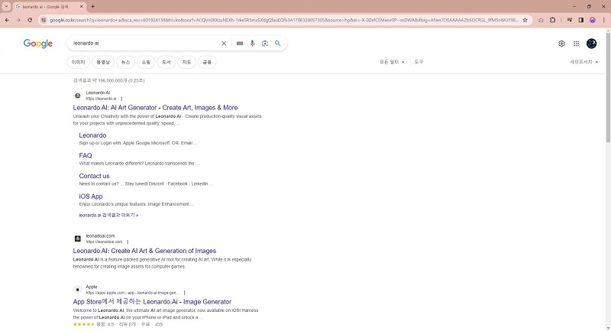Open the iOS App sitelink
The width and height of the screenshot is (611, 331).
pyautogui.click(x=91, y=196)
